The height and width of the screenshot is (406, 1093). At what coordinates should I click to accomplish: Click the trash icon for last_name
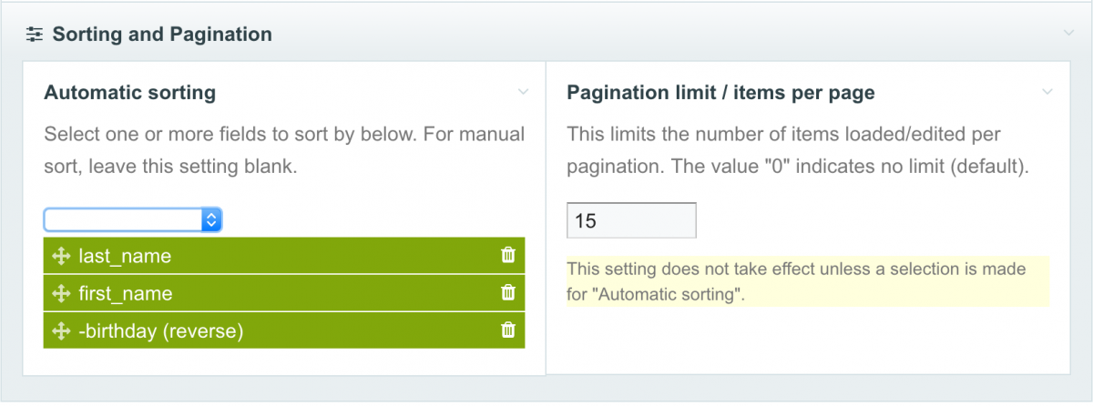click(508, 256)
